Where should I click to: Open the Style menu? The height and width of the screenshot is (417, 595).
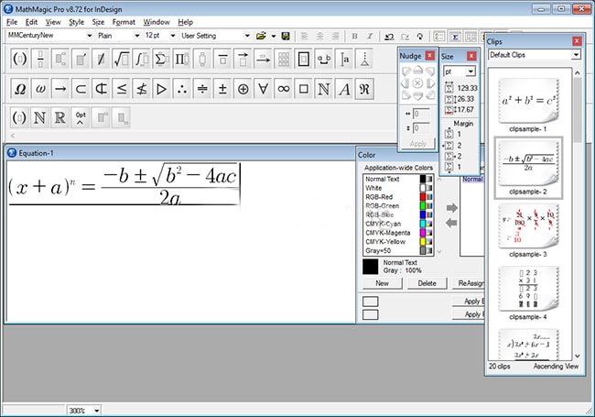pyautogui.click(x=76, y=22)
